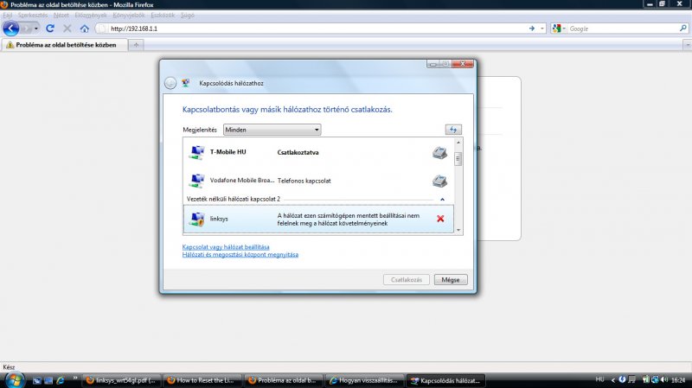Click the volume icon in system tray
692x388 pixels.
[x=664, y=379]
